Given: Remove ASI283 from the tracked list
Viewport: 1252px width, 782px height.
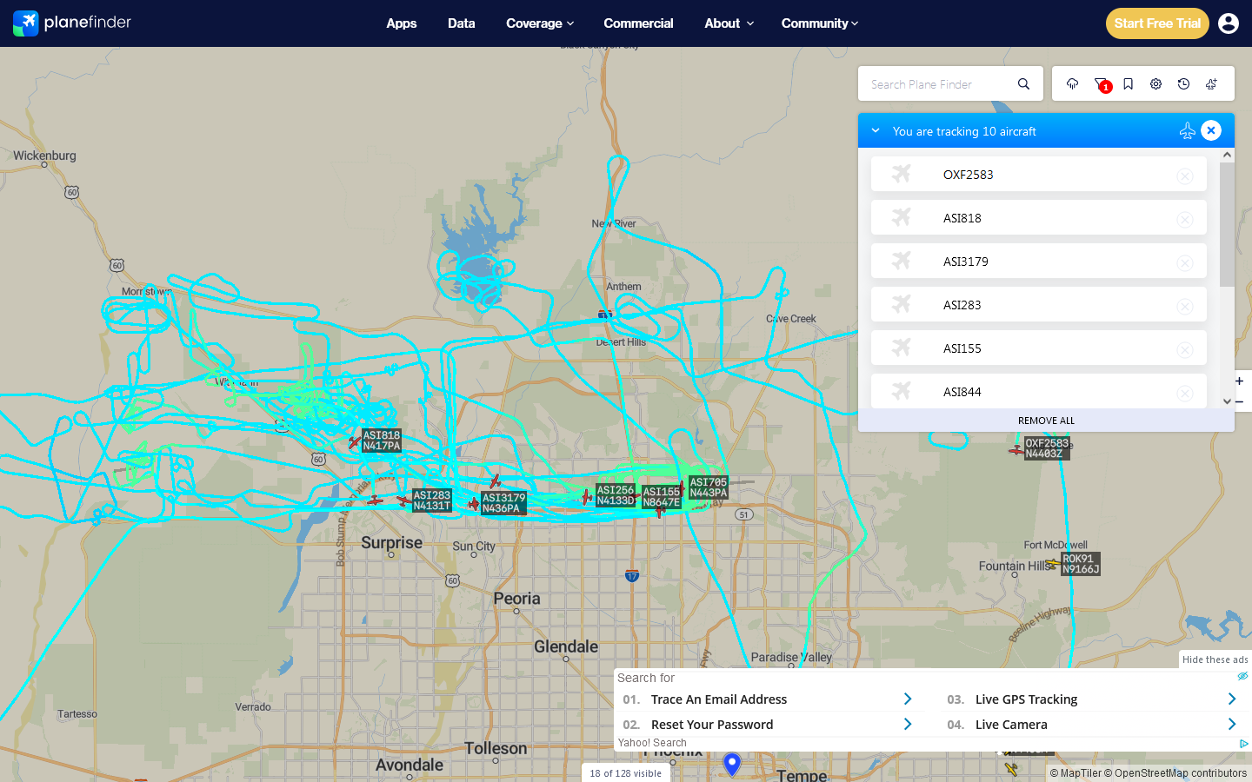Looking at the screenshot, I should [1185, 307].
